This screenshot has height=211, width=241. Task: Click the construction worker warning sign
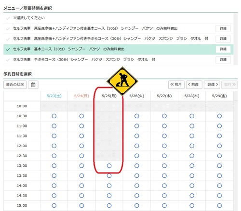pyautogui.click(x=122, y=81)
